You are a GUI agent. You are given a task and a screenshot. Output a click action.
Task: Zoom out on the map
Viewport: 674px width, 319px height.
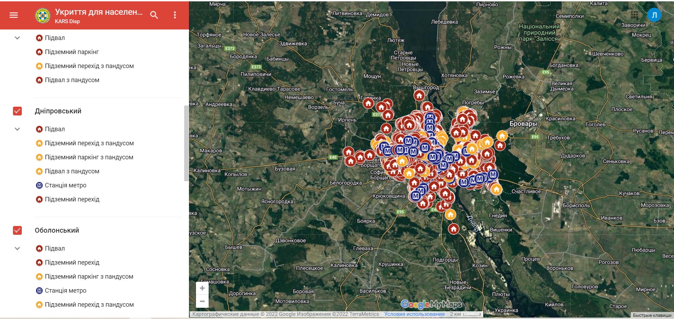(x=202, y=301)
